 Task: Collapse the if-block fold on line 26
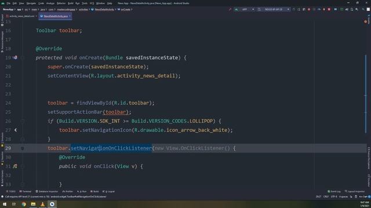(23, 121)
